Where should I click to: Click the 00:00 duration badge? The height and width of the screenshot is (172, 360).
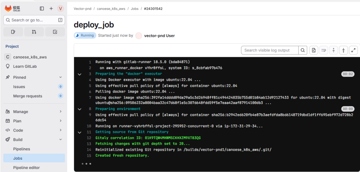tap(348, 109)
